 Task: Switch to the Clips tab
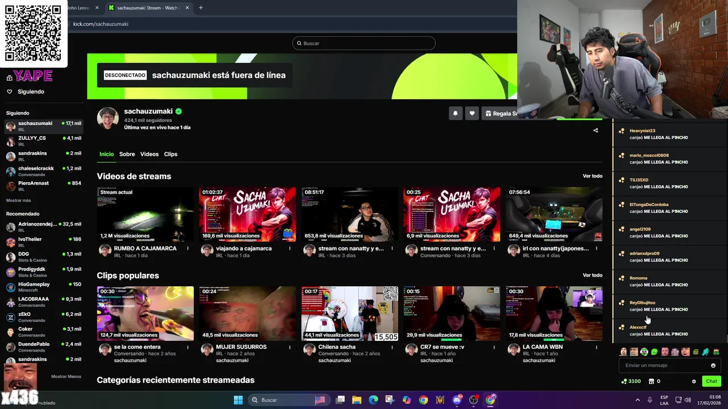coord(171,154)
